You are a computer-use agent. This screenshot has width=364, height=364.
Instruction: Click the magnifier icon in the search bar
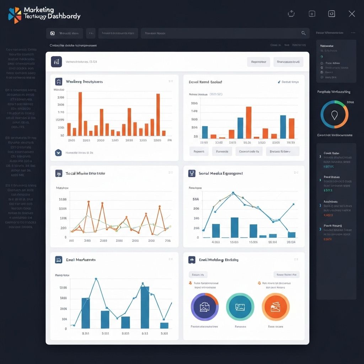point(303,33)
